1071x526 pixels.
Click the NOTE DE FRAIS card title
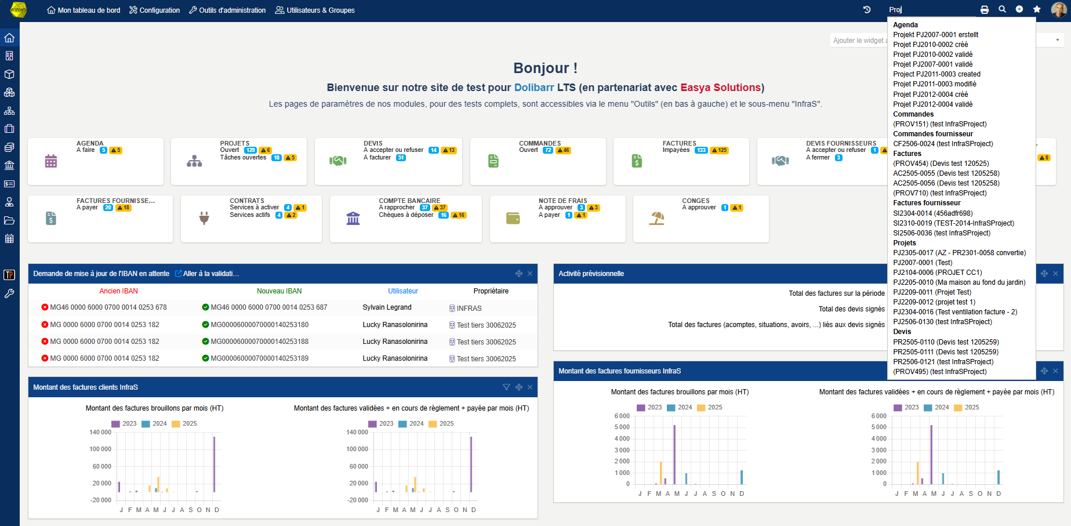tap(563, 201)
